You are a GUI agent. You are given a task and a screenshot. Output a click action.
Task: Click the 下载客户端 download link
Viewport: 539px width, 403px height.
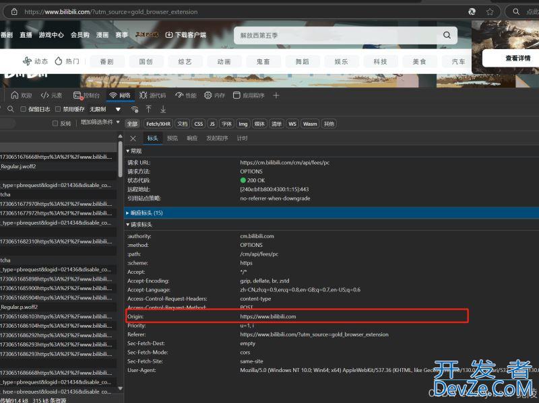[x=186, y=35]
